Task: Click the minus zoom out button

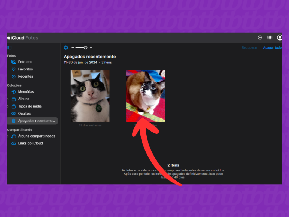Action: (x=73, y=47)
